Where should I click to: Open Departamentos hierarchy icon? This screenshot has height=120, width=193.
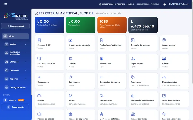[164, 77]
